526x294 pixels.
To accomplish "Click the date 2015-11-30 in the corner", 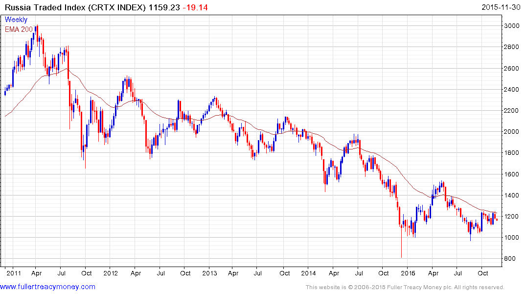I will [501, 7].
